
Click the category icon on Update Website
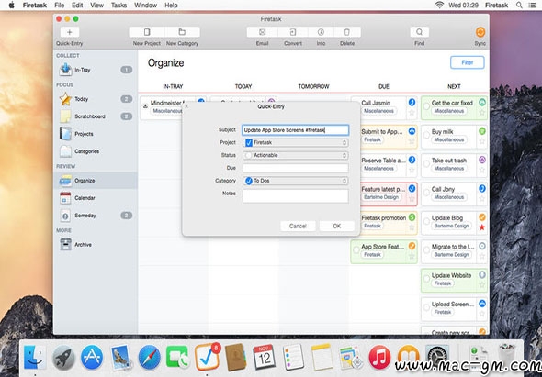482,274
